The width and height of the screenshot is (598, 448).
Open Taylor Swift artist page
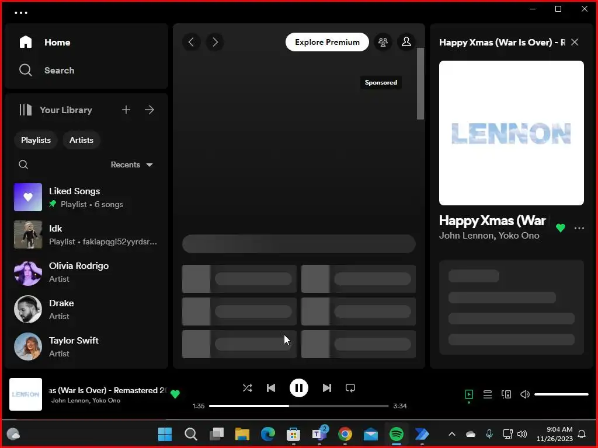[x=86, y=346]
